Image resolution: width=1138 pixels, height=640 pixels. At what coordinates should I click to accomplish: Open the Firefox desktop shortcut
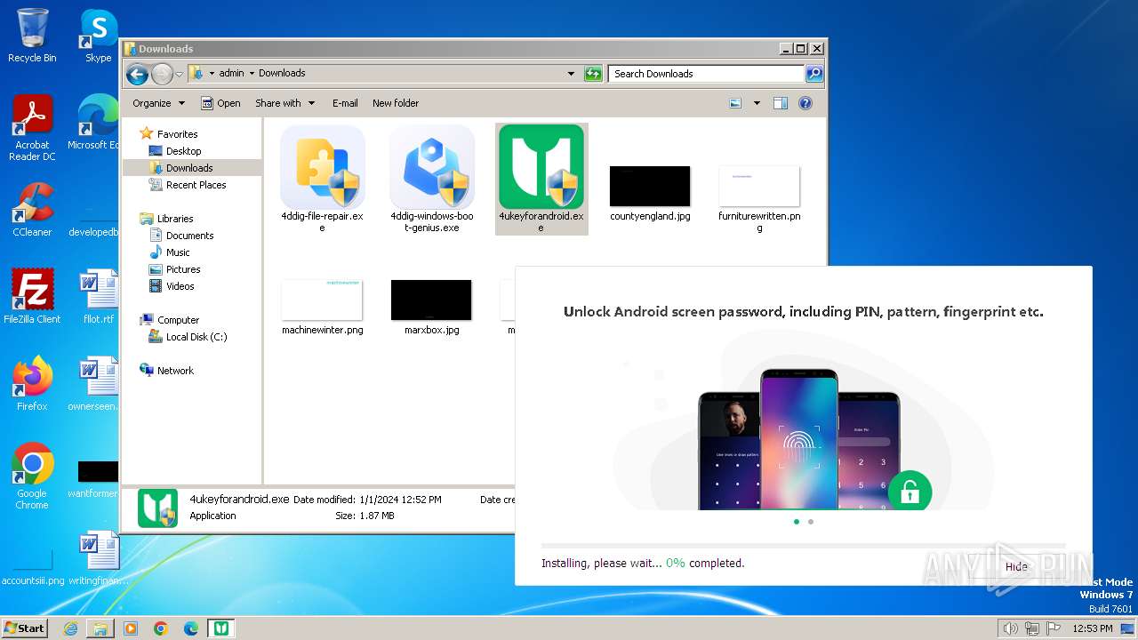32,383
